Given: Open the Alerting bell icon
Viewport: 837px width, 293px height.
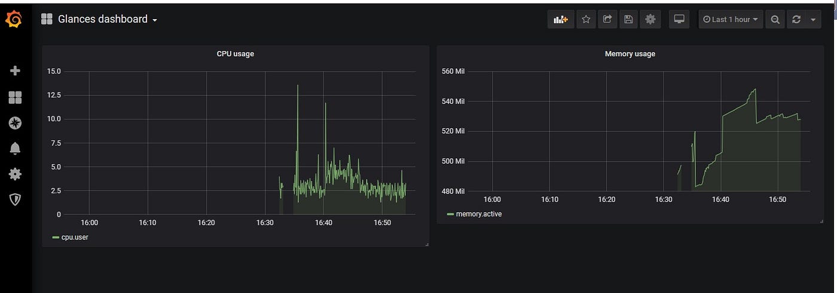Looking at the screenshot, I should [x=15, y=149].
